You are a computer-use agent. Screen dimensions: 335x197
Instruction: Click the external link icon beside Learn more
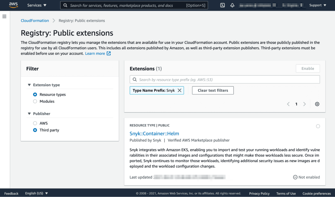coord(109,54)
